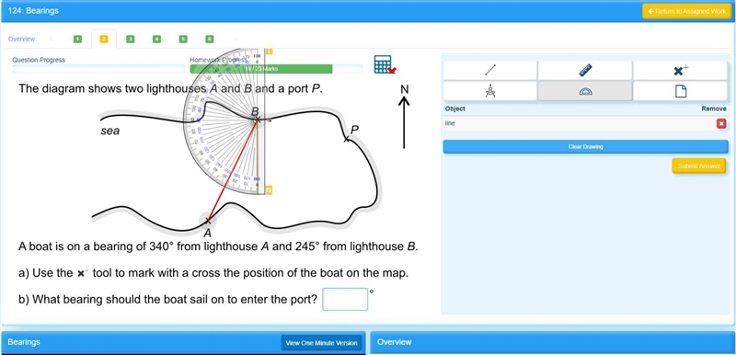Switch to question 6 tab
The width and height of the screenshot is (736, 355).
point(210,40)
